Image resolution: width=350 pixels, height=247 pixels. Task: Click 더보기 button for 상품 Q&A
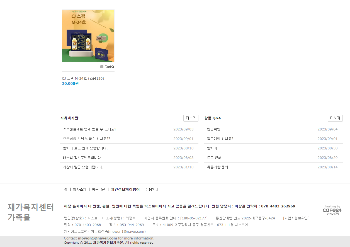(x=335, y=118)
